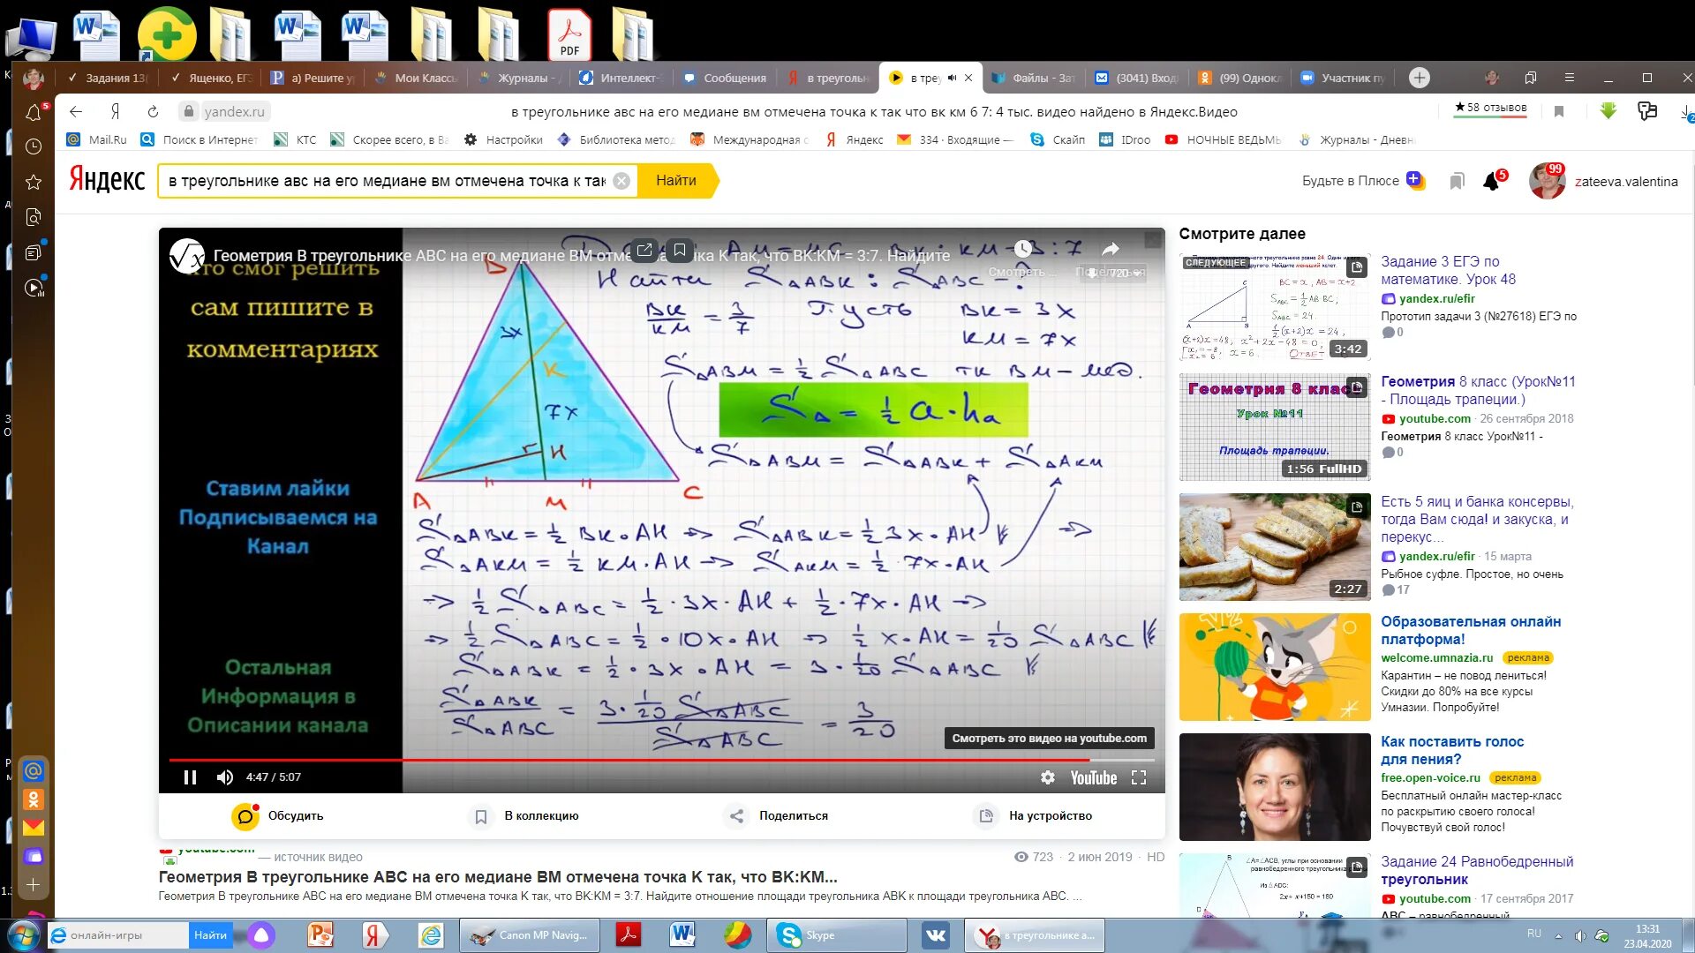This screenshot has width=1695, height=953.
Task: Switch to 'Ященко, ЕГЭ' tab
Action: (212, 78)
